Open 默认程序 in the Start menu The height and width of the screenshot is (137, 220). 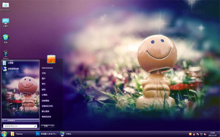click(x=45, y=111)
